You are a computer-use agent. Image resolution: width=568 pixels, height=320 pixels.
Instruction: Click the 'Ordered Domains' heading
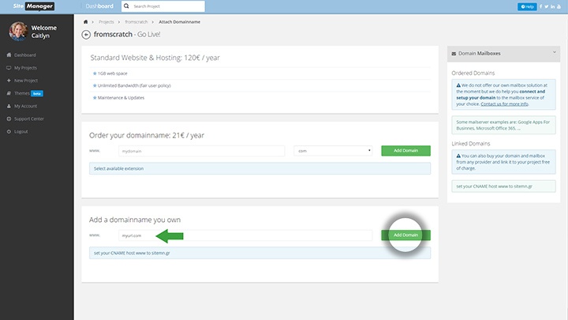pos(473,73)
